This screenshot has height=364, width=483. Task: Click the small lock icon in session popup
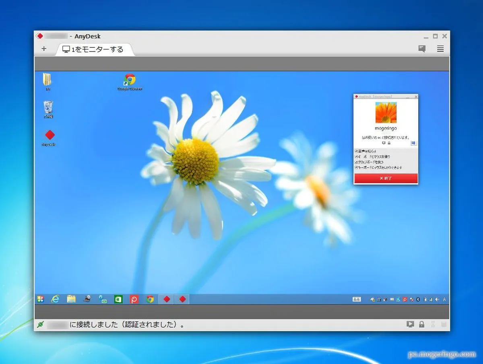tap(389, 143)
